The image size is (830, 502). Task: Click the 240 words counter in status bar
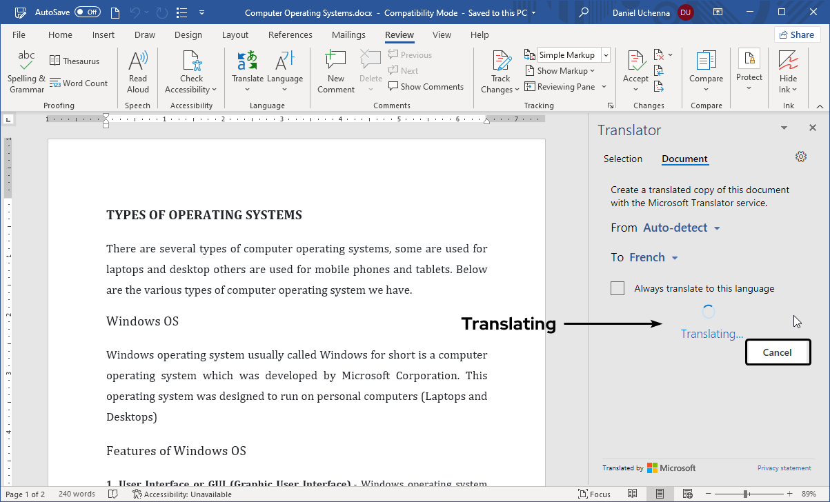(x=77, y=494)
